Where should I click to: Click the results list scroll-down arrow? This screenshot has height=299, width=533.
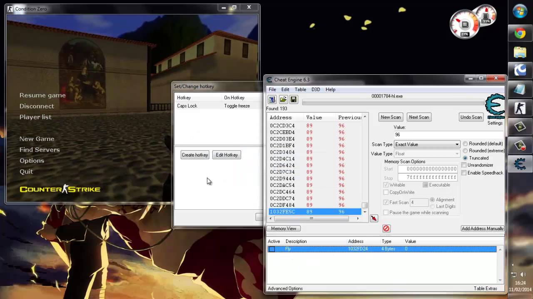(x=365, y=212)
